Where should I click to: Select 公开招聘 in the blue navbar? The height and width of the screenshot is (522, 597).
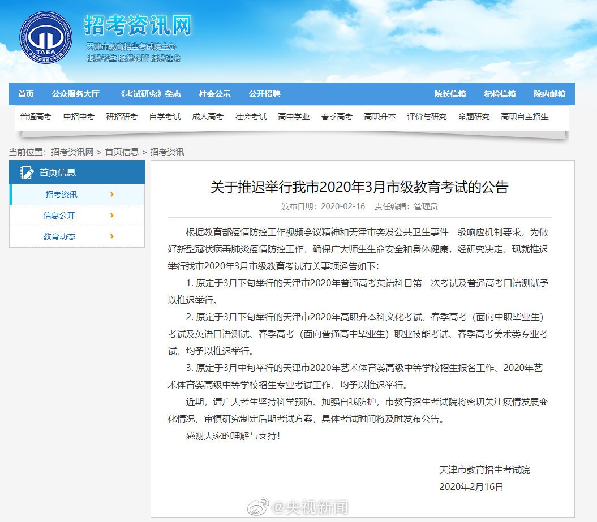click(x=264, y=94)
